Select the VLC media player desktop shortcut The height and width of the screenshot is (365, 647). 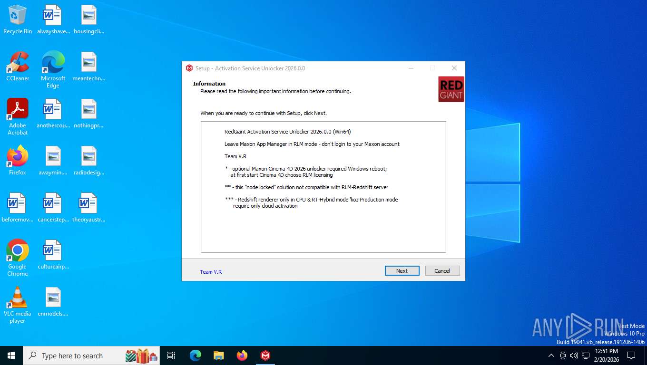coord(18,305)
